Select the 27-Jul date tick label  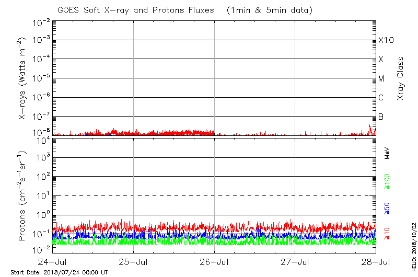295,262
